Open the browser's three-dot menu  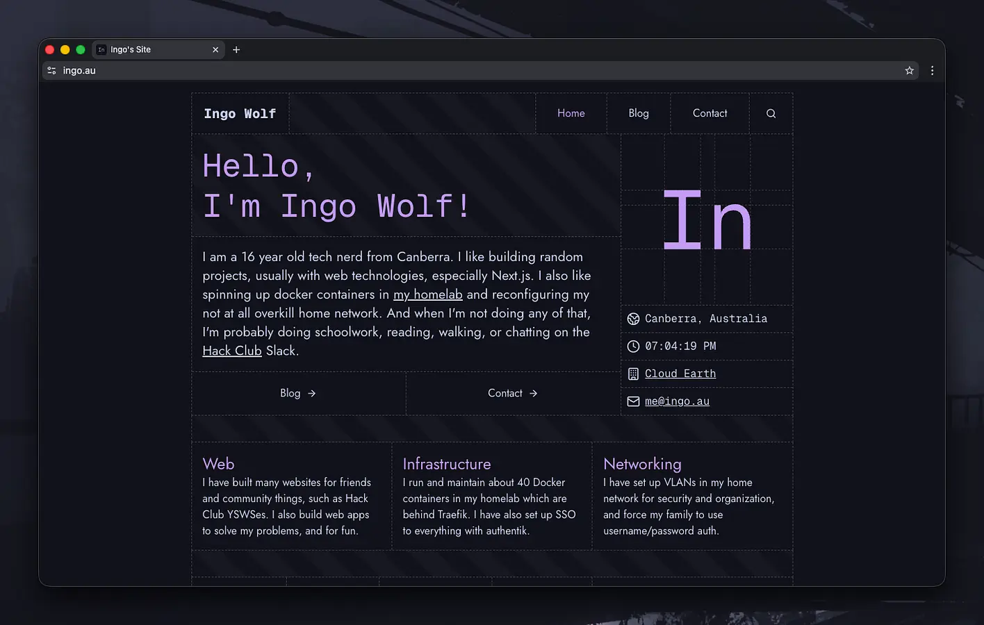point(932,70)
